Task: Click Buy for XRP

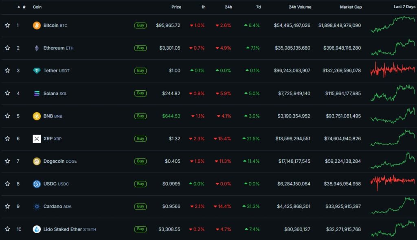Action: (140, 139)
